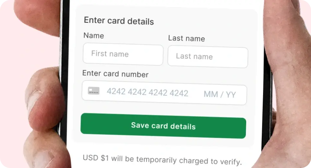
Task: Focus the First name input field
Action: click(123, 55)
